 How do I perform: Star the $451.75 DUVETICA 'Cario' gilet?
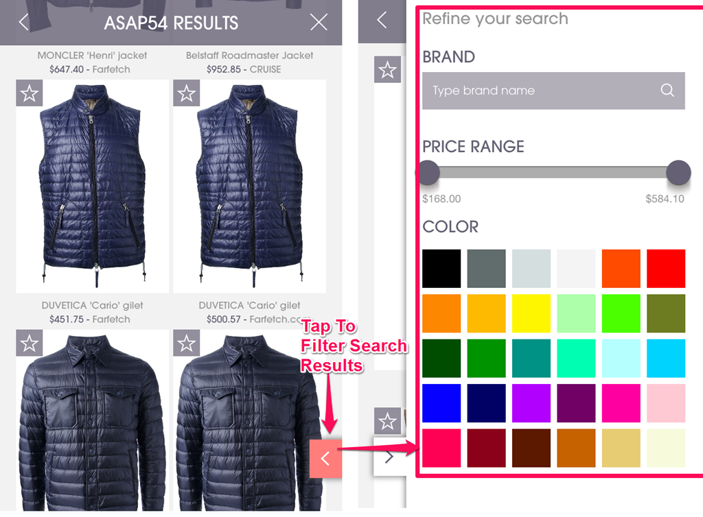click(x=29, y=344)
